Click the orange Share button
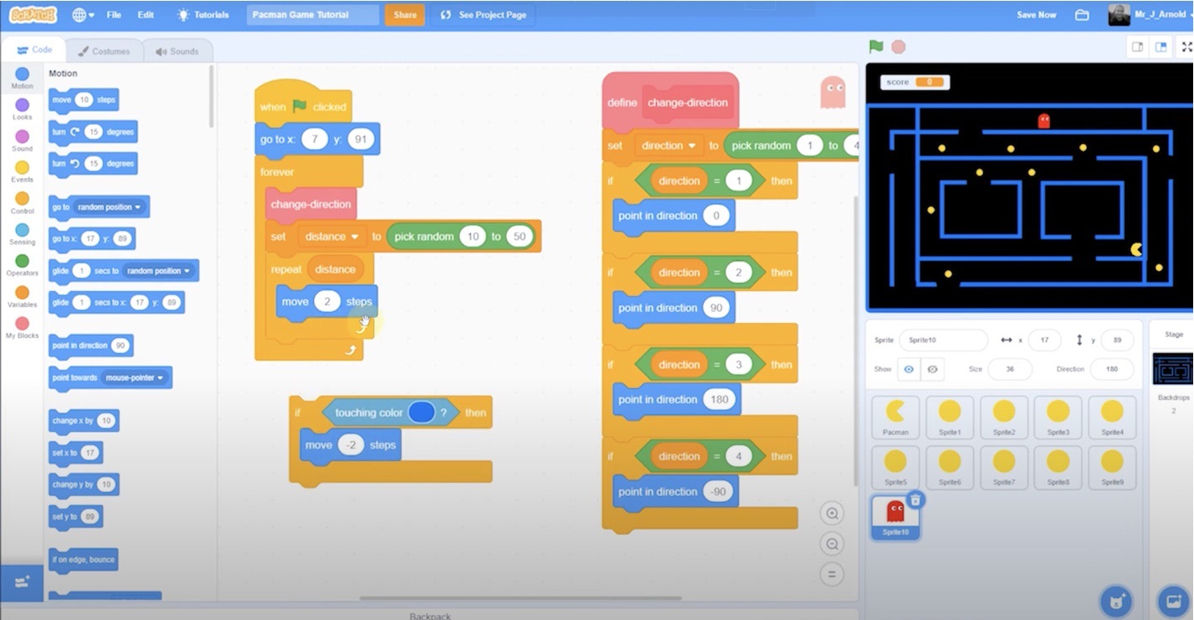Image resolution: width=1194 pixels, height=620 pixels. pyautogui.click(x=405, y=15)
